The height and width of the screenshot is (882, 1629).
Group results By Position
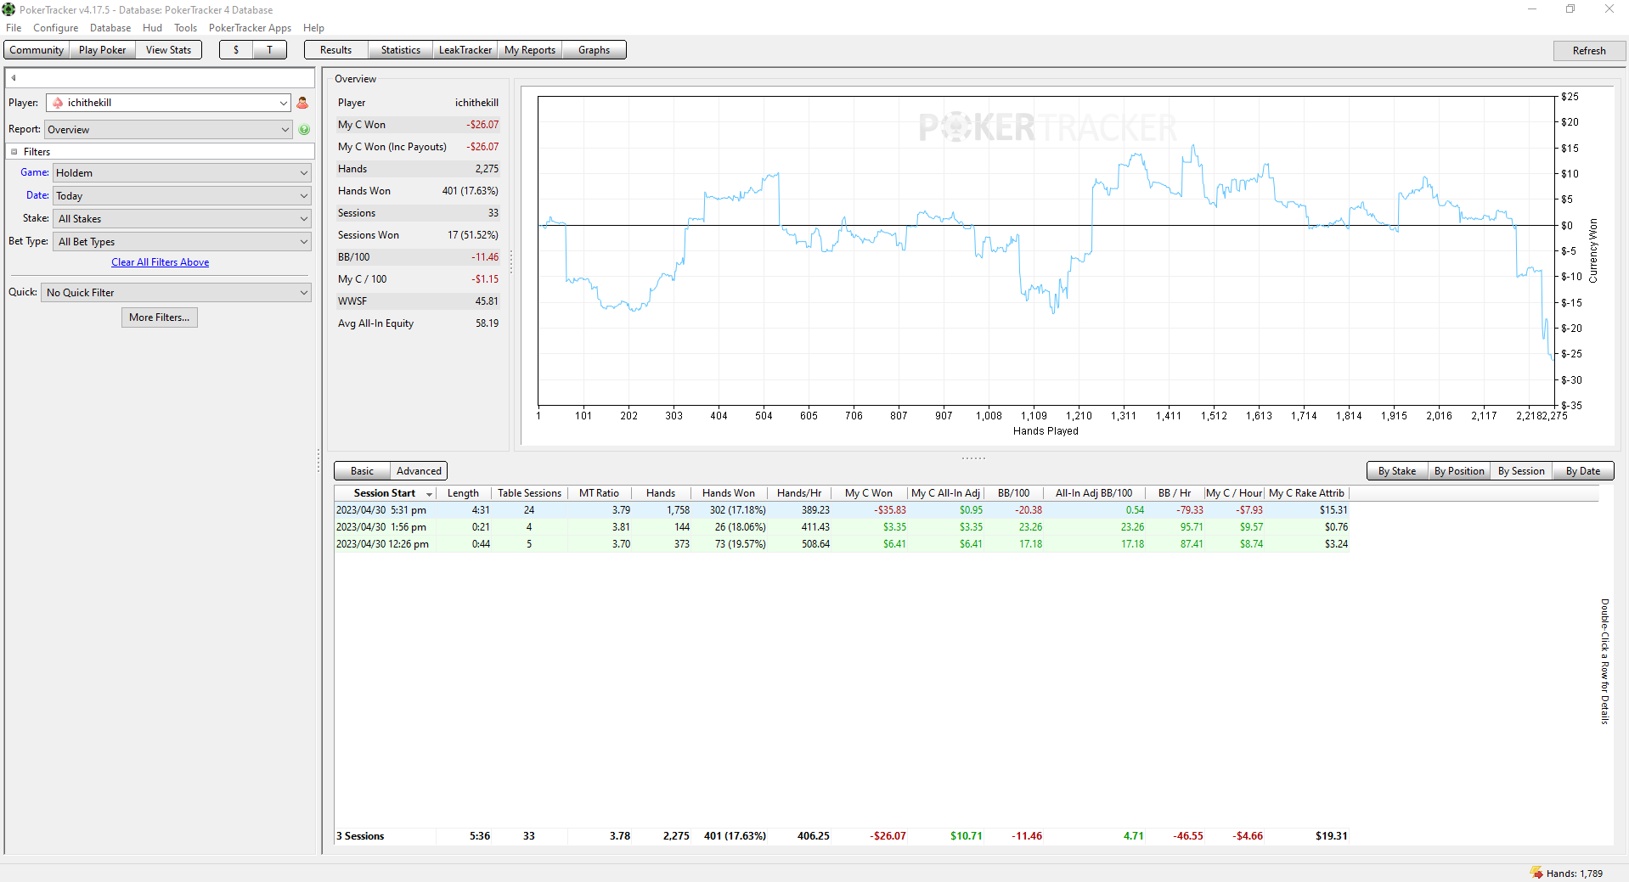[1458, 471]
